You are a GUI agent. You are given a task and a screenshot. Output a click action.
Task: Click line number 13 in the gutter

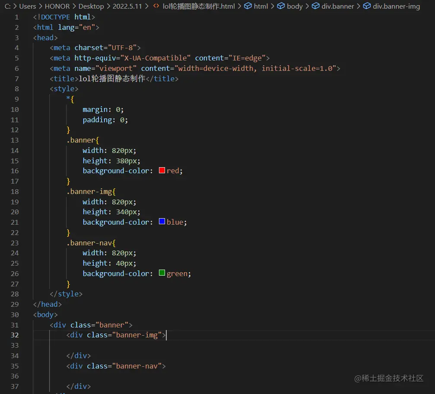click(x=15, y=140)
